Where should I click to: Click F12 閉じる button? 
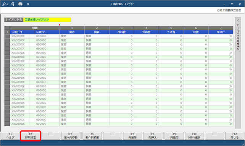(235, 136)
